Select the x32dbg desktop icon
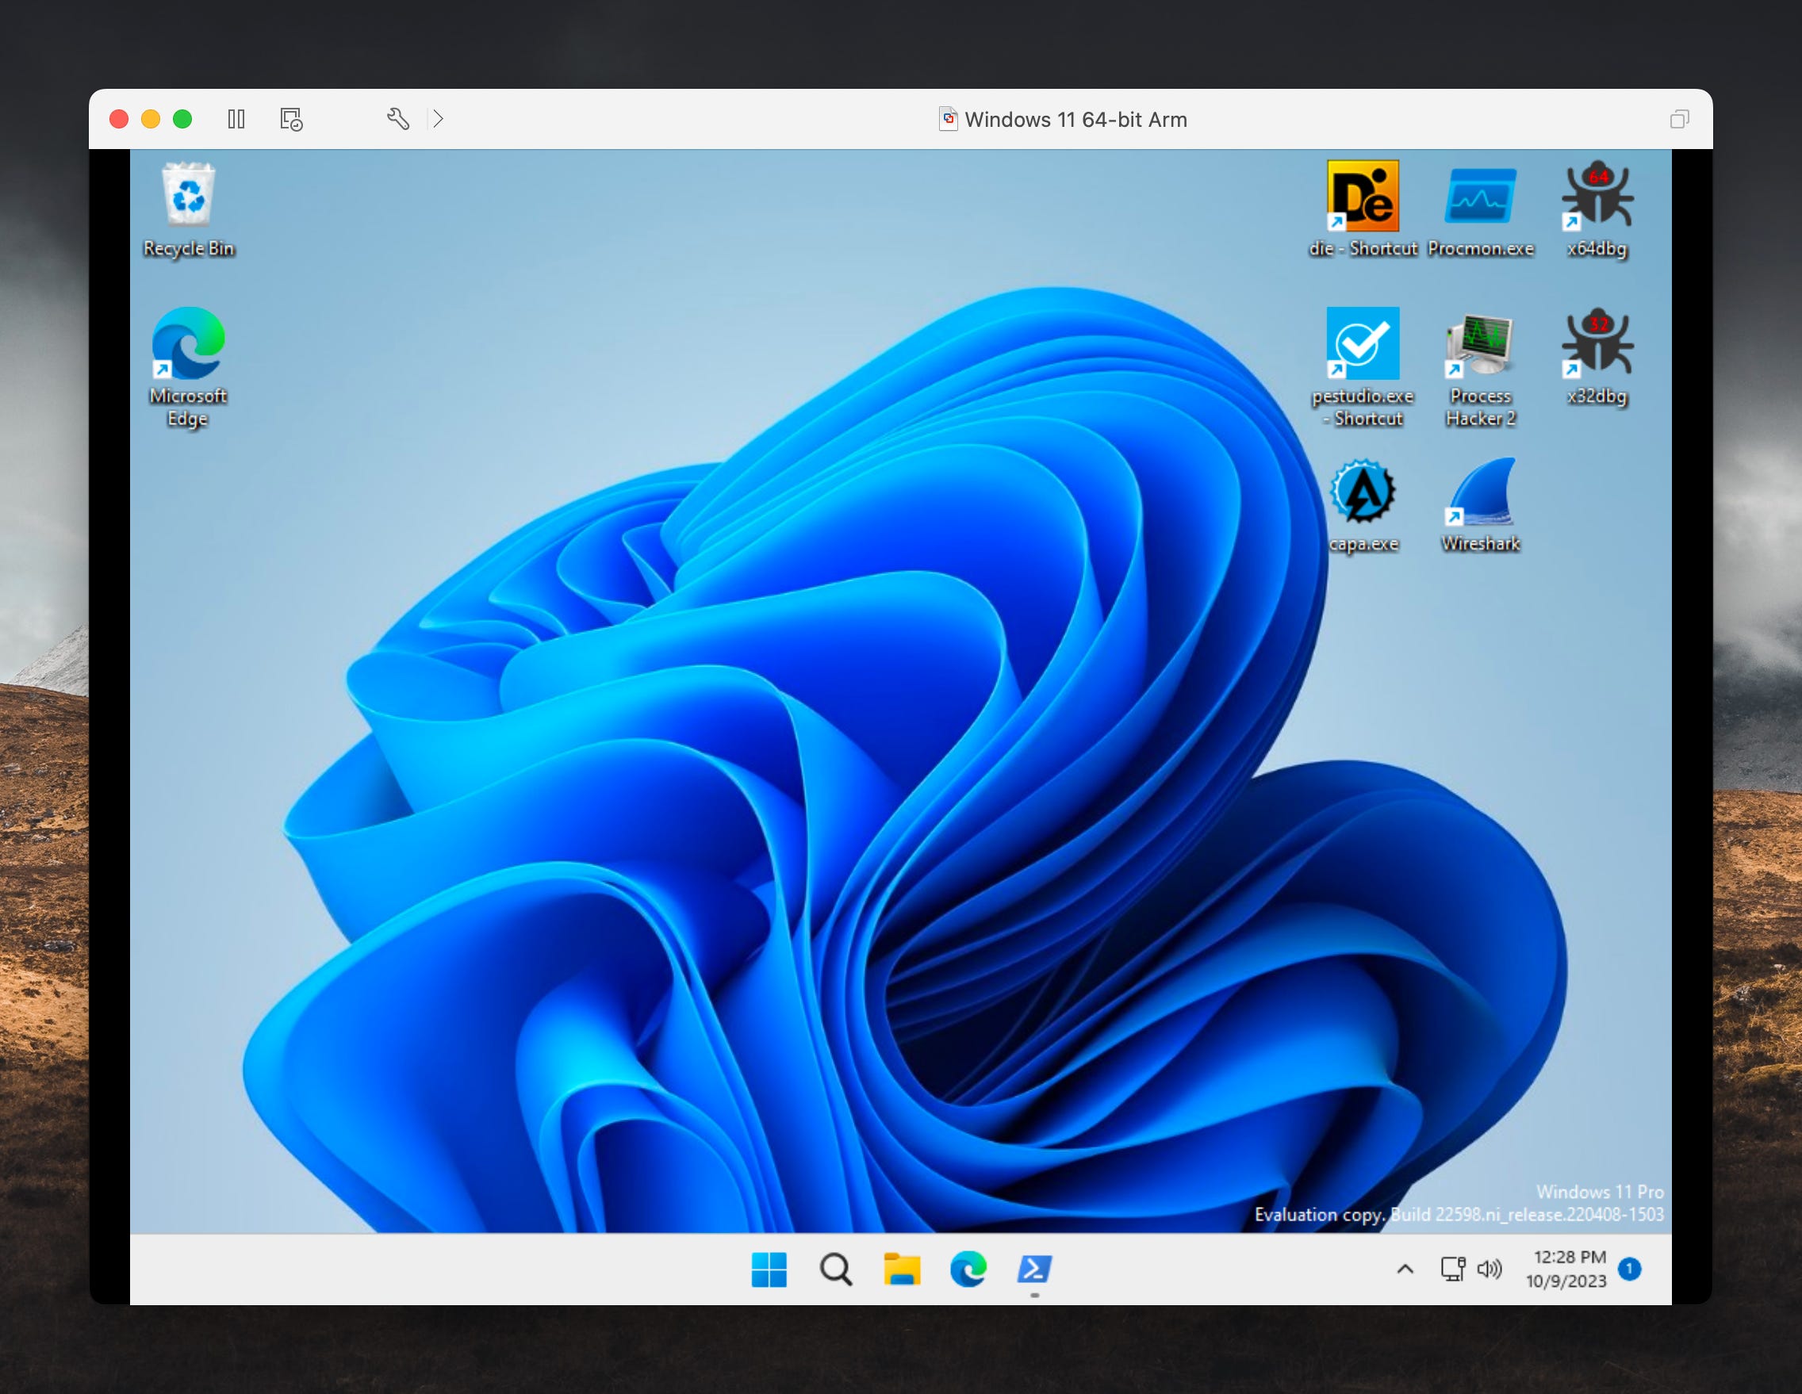Screen dimensions: 1802x1394 (1597, 344)
